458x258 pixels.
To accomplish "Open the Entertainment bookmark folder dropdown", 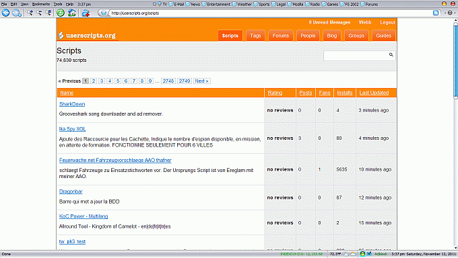I will (x=216, y=4).
